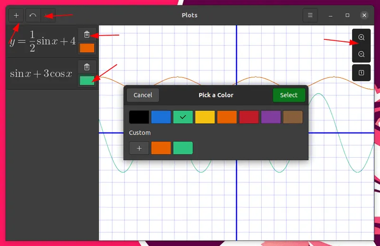Select the purple color swatch
The width and height of the screenshot is (380, 246).
(271, 117)
